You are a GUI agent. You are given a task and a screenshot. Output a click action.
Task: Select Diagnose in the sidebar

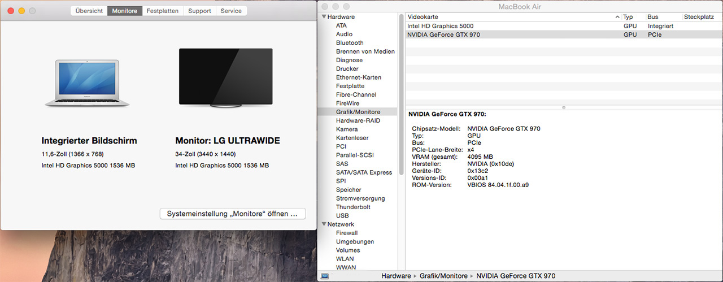[349, 60]
